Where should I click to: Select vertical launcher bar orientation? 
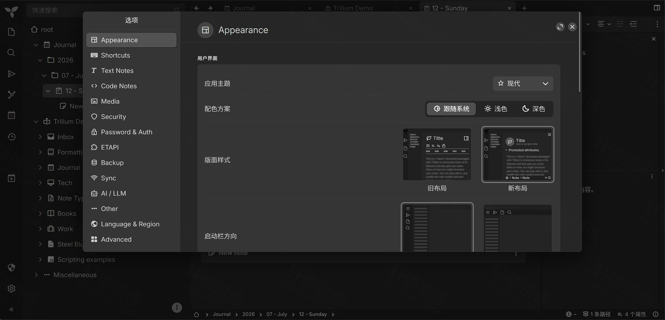[x=437, y=228]
